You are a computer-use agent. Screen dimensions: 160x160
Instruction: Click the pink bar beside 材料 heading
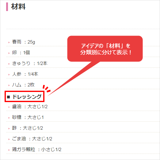(x=7, y=7)
